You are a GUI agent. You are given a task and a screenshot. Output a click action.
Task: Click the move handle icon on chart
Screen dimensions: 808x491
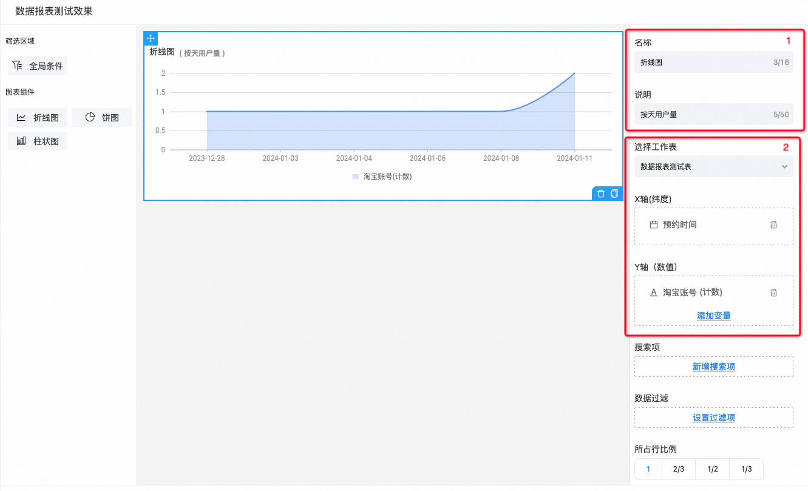pyautogui.click(x=151, y=38)
